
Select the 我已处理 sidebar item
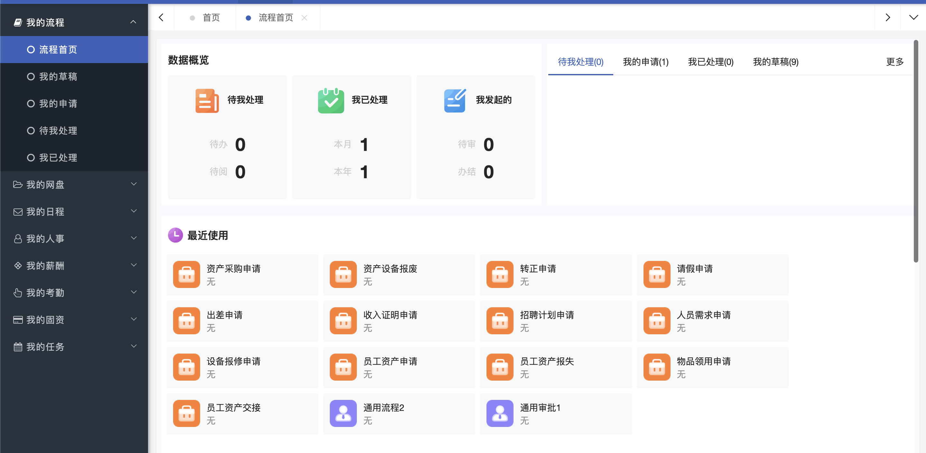click(74, 157)
